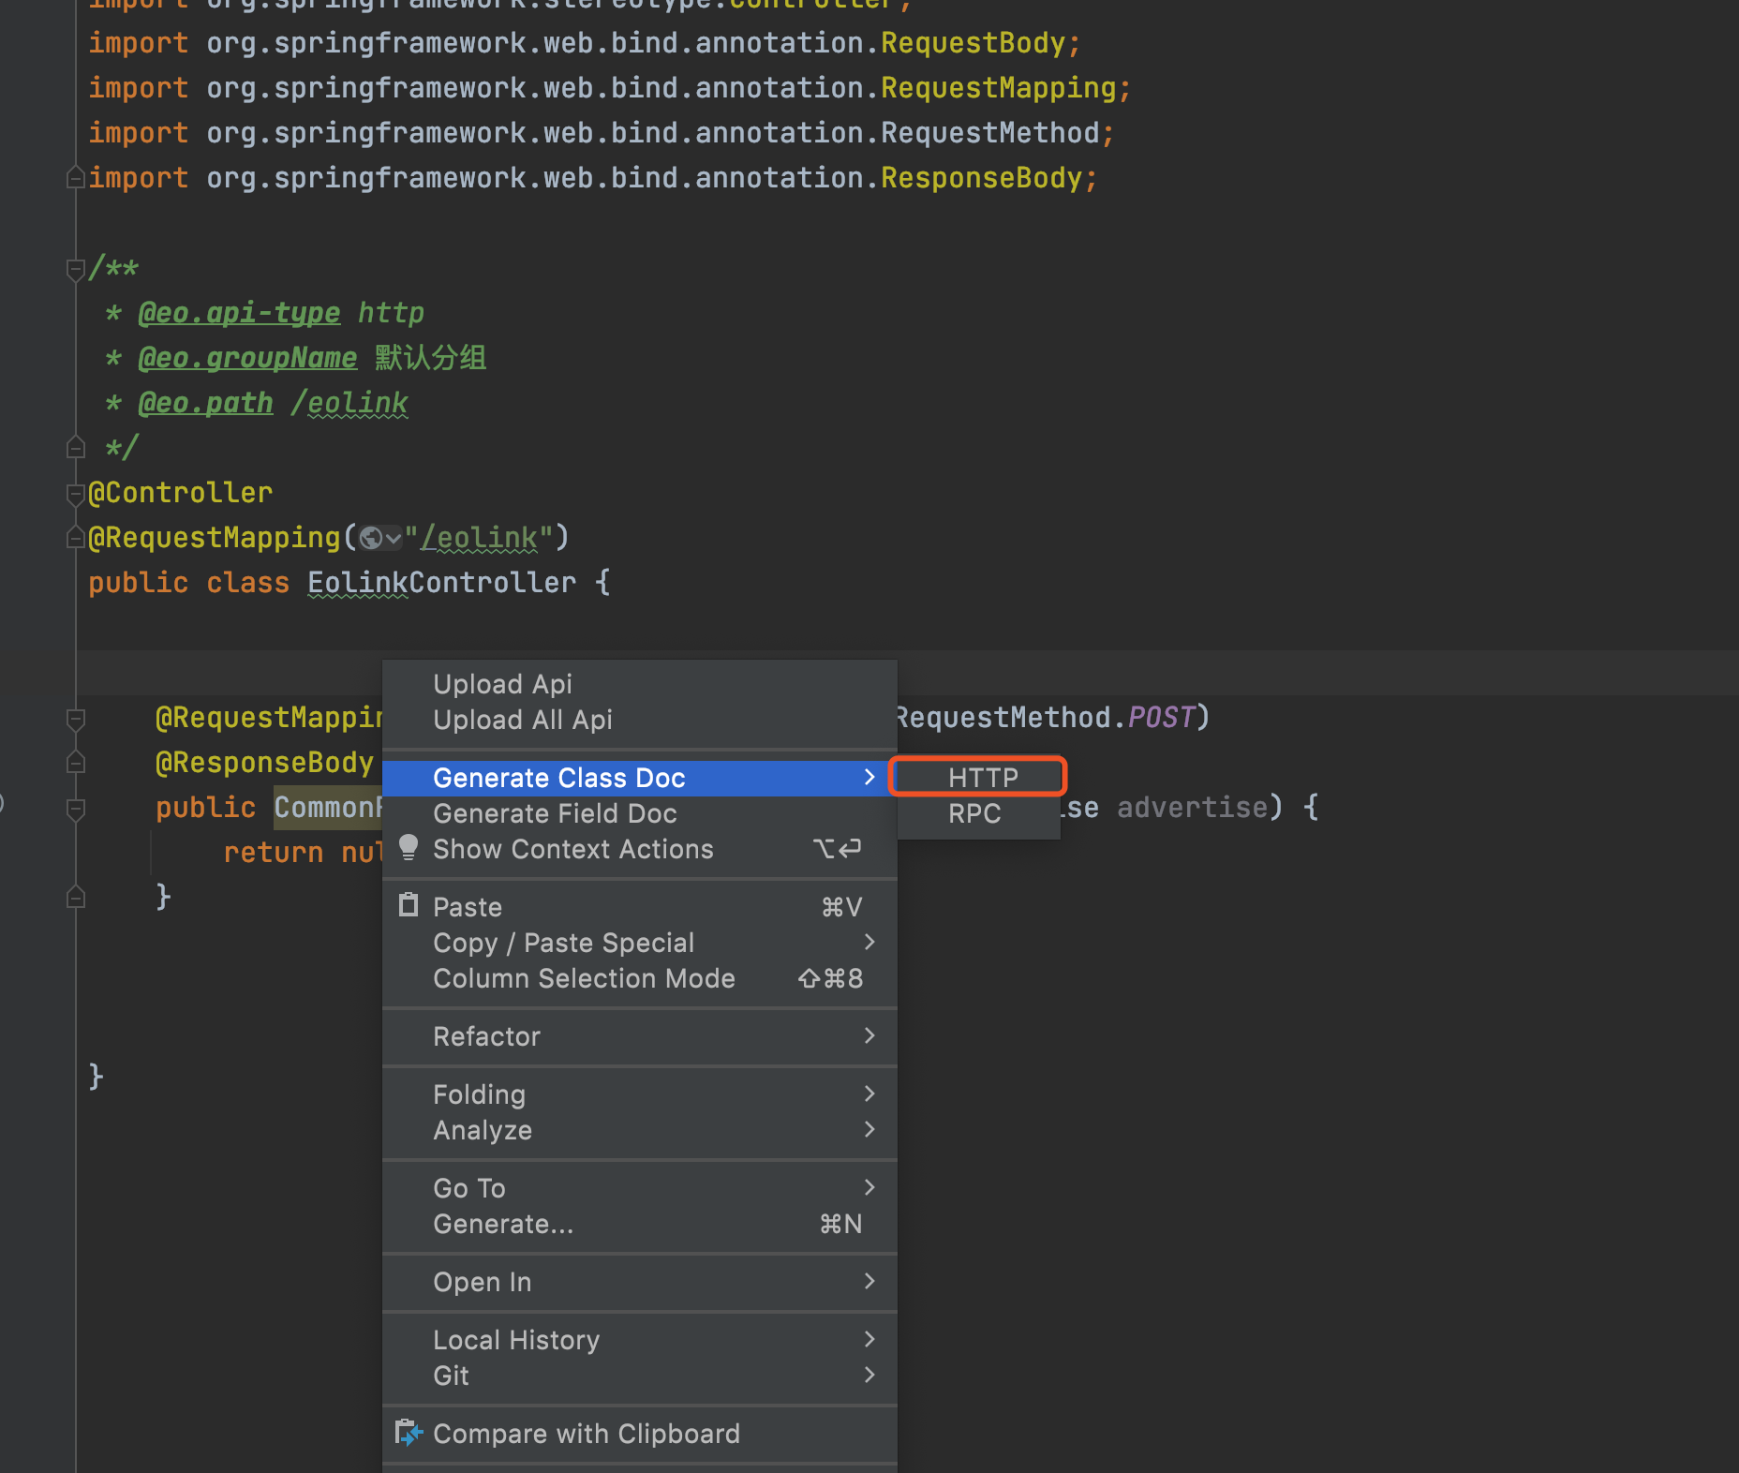
Task: Click the EolinkController class name
Action: [441, 583]
